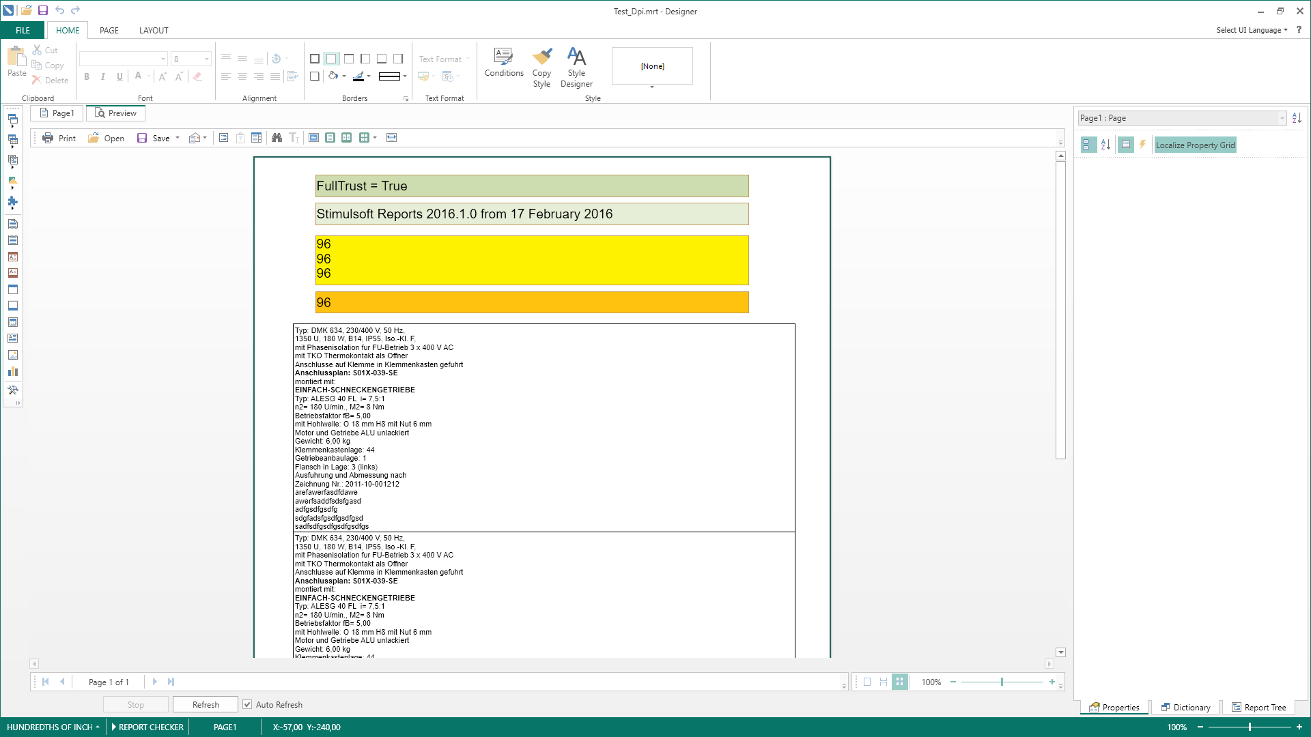Expand the Select UI Language dropdown
The width and height of the screenshot is (1311, 737).
point(1252,30)
